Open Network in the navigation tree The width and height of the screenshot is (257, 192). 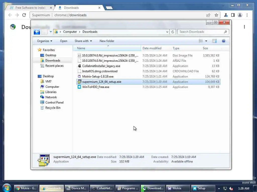(51, 97)
